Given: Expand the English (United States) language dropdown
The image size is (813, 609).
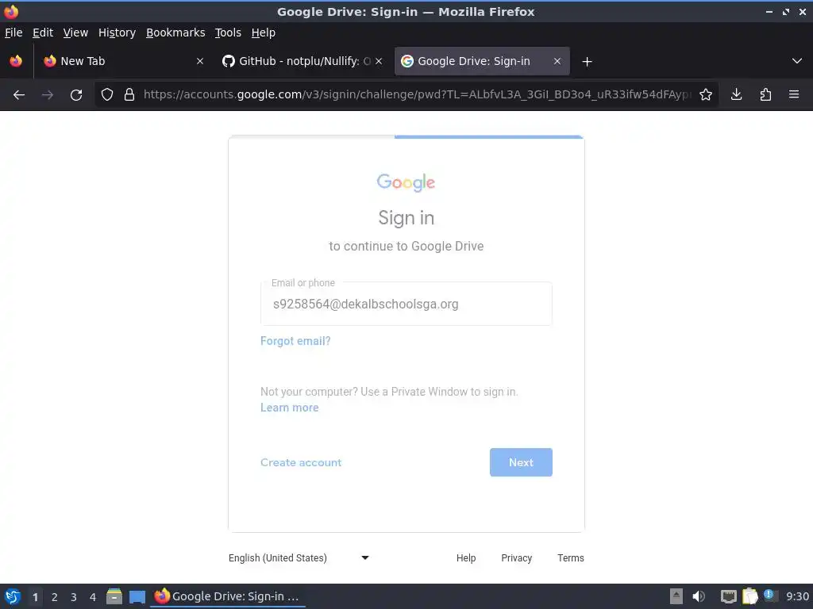Looking at the screenshot, I should coord(299,557).
